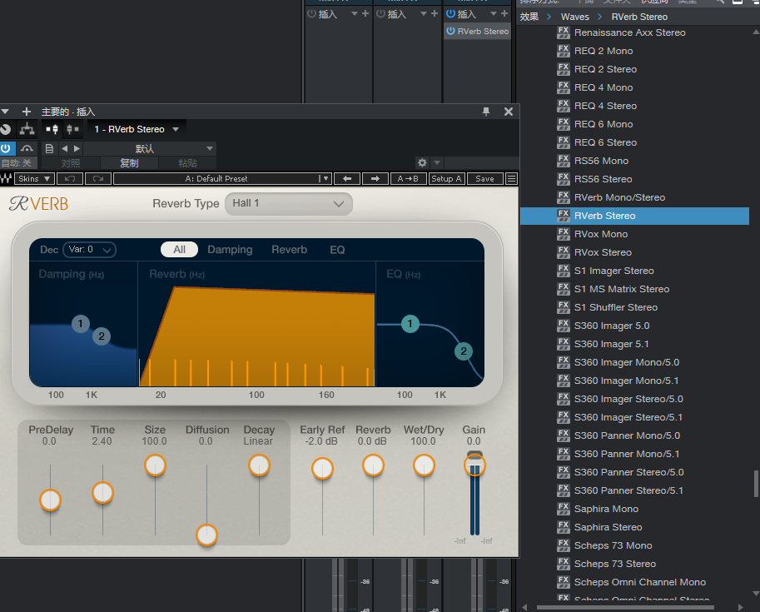
Task: Click the A→B copy button
Action: click(408, 178)
